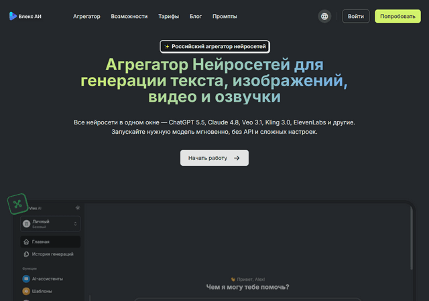The height and width of the screenshot is (301, 429).
Task: Toggle the theme sun icon in preview sidebar
Action: pos(78,208)
